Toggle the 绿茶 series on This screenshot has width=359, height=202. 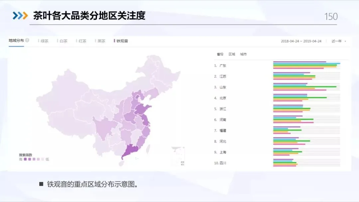tap(43, 41)
